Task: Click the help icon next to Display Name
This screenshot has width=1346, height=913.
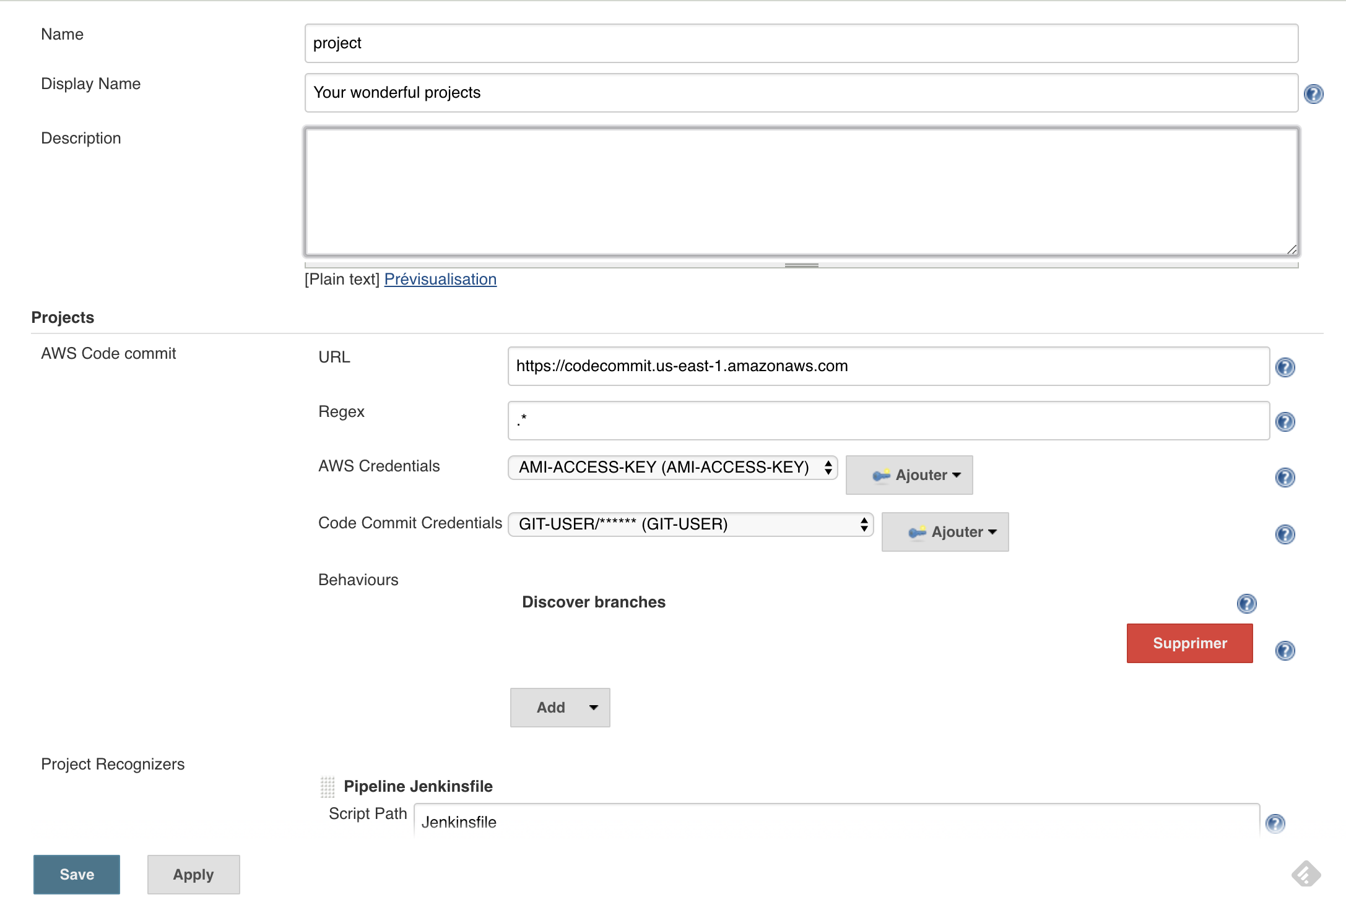Action: pos(1313,93)
